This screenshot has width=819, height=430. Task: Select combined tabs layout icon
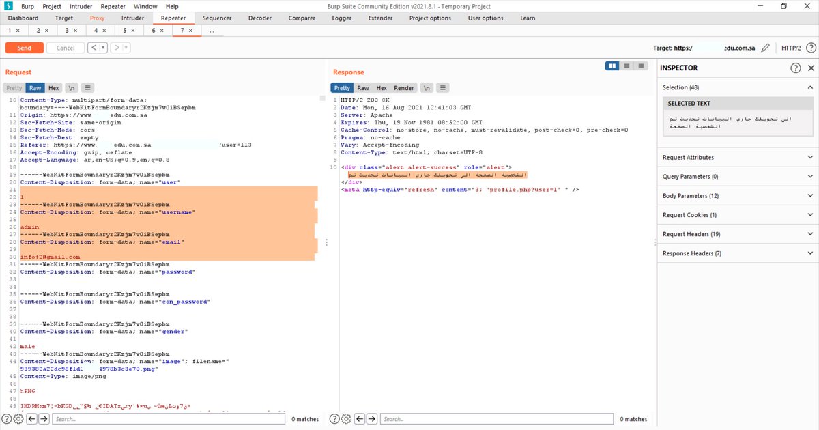pos(640,66)
